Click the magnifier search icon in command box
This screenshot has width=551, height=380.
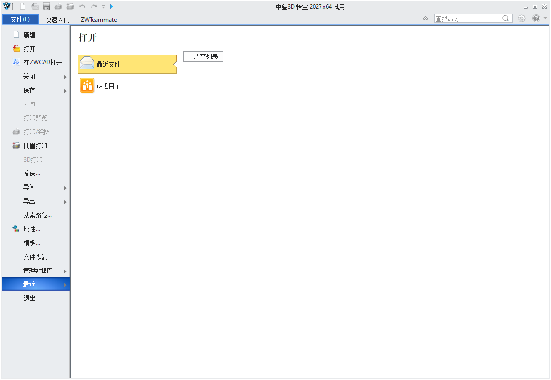(x=505, y=19)
